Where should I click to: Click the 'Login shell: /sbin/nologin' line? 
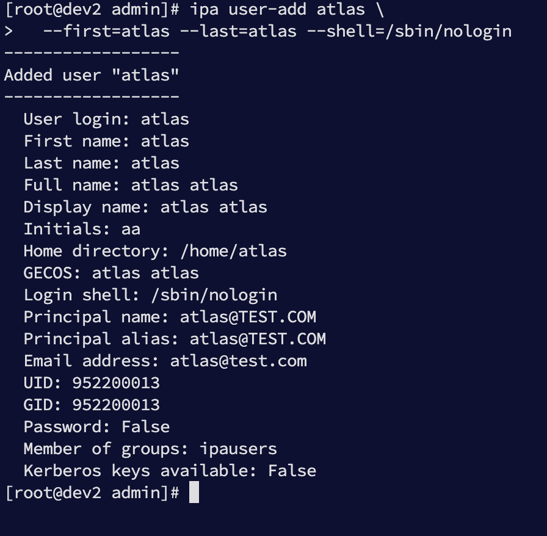pos(150,295)
